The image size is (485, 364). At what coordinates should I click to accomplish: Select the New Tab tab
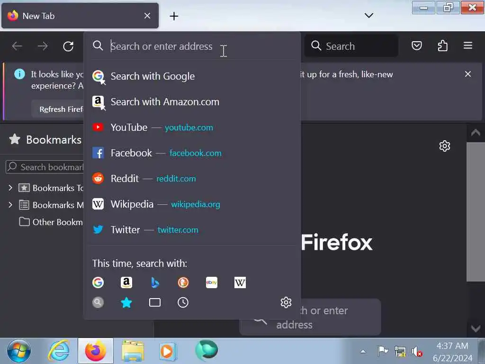click(80, 16)
